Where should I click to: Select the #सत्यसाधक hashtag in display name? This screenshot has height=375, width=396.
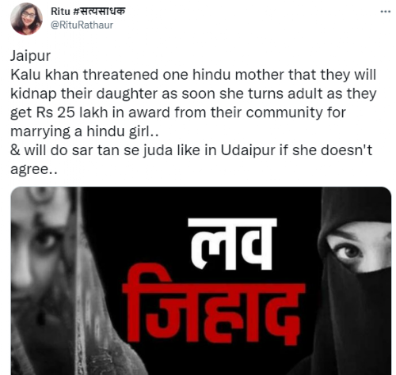99,11
